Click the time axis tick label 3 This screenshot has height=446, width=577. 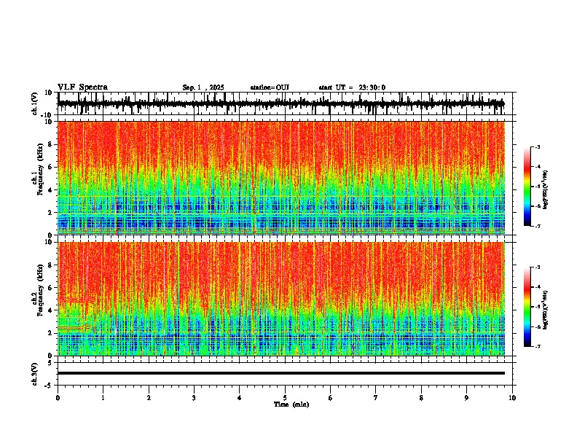coord(194,398)
